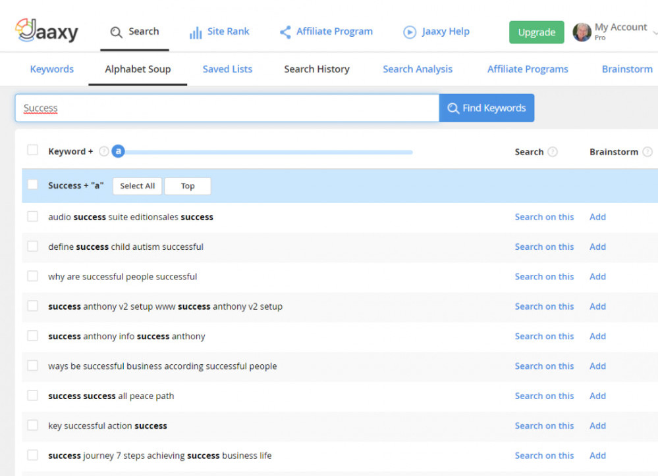Click the Jaaxy Help play icon
658x476 pixels.
tap(410, 32)
